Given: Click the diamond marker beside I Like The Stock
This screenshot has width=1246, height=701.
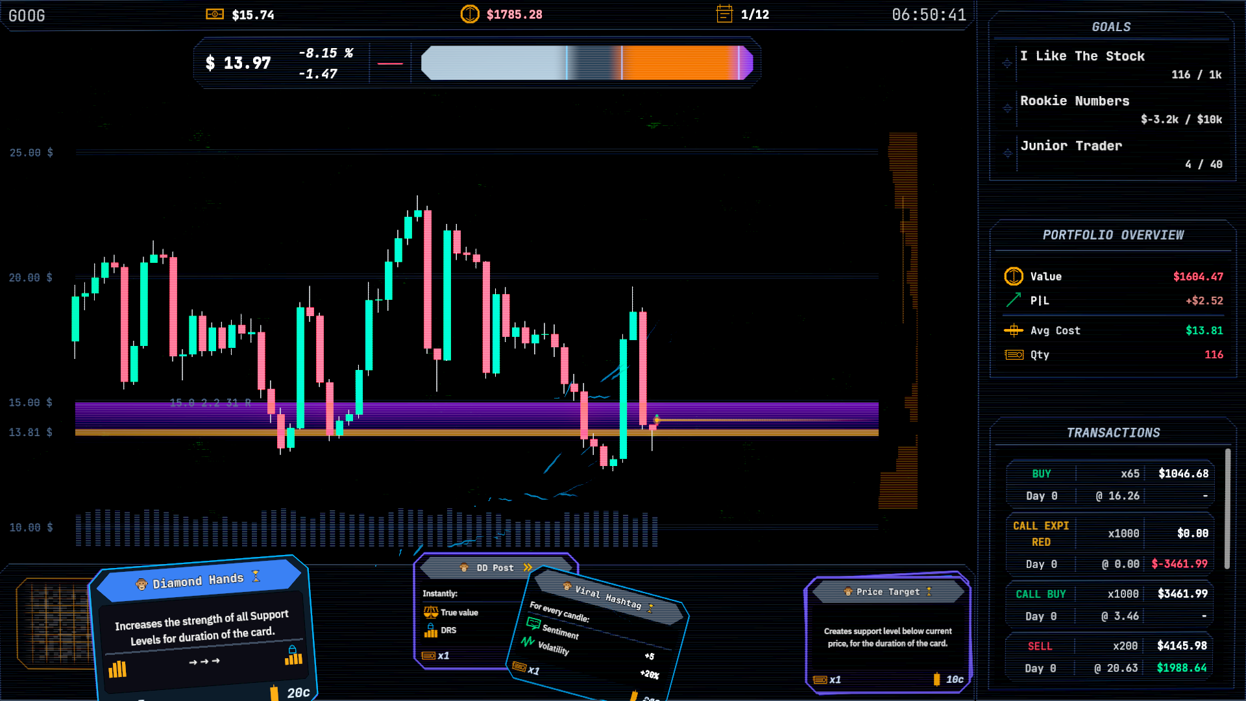Looking at the screenshot, I should [1007, 64].
